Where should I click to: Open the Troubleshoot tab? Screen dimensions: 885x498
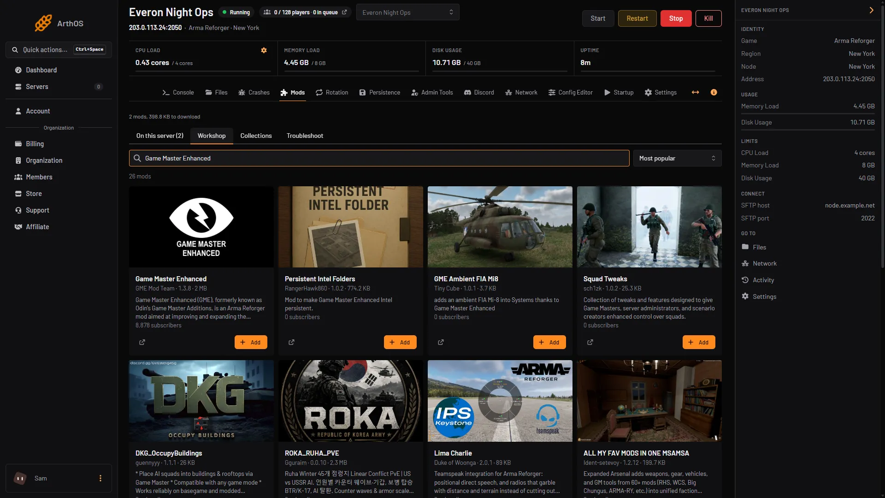[305, 136]
